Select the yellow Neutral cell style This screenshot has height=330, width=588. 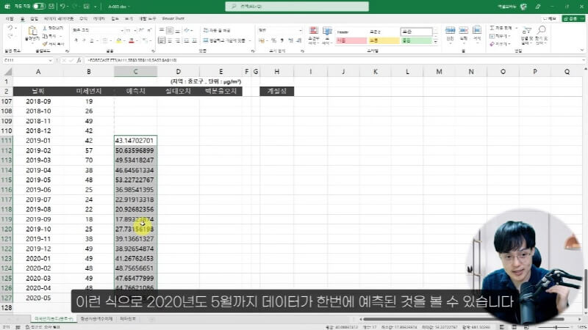pyautogui.click(x=383, y=40)
